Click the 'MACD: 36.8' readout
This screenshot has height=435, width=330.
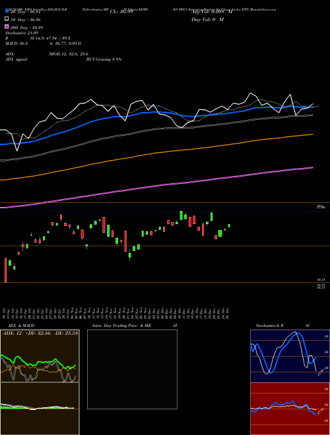(x=16, y=43)
